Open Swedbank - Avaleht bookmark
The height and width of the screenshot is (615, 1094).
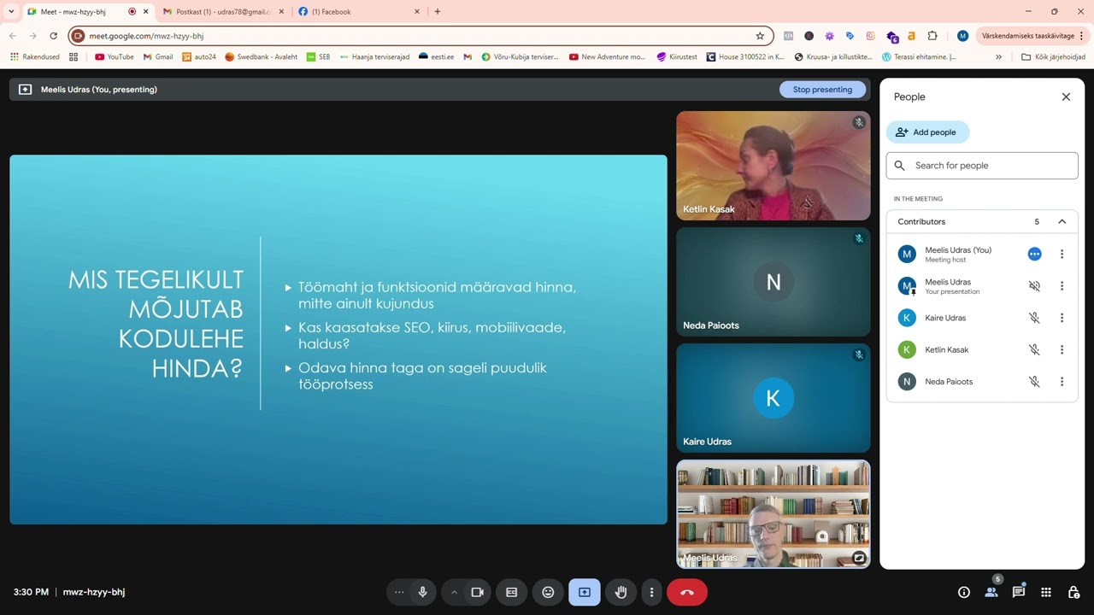pyautogui.click(x=262, y=57)
